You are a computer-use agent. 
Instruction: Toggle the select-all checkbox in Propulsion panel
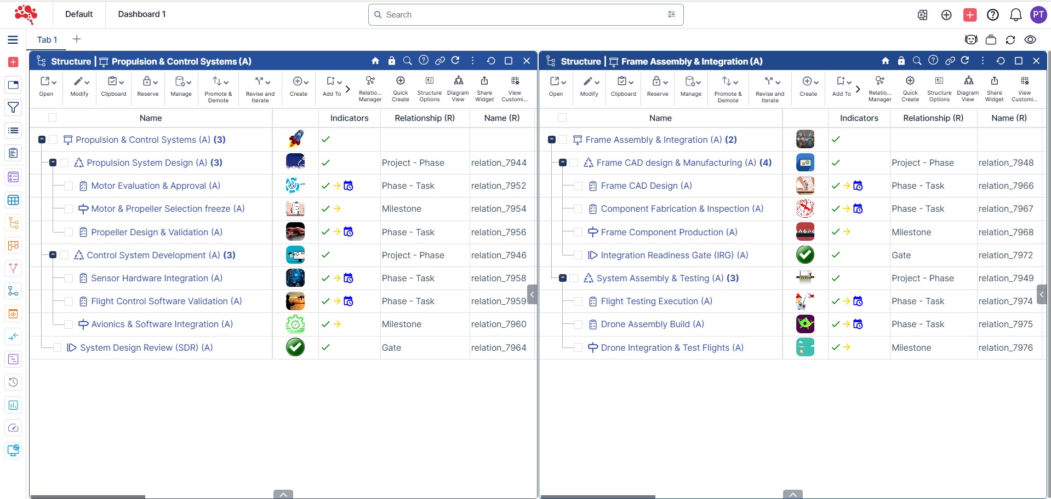click(53, 118)
